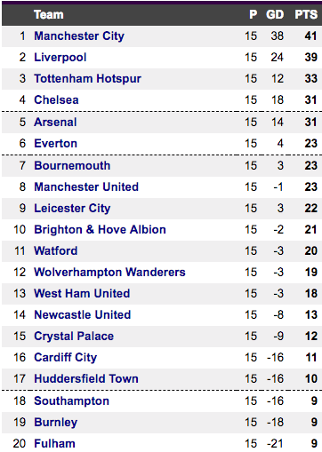The image size is (322, 452).
Task: Open Wolverhampton Wanderers link
Action: (109, 273)
